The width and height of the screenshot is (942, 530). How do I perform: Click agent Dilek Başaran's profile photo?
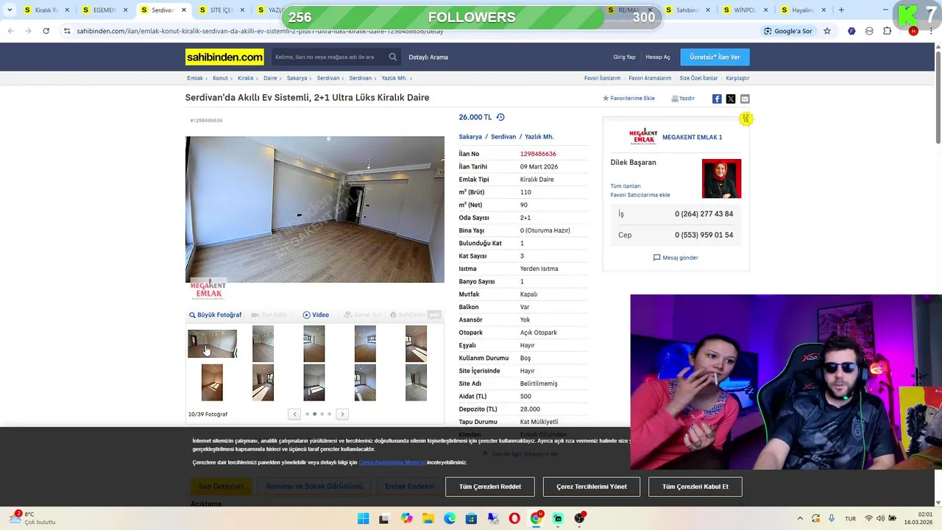click(721, 178)
